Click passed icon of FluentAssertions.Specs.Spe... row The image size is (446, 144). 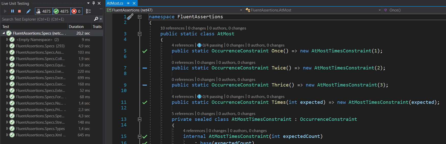[x=12, y=116]
